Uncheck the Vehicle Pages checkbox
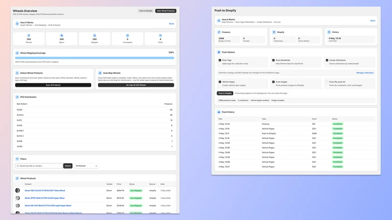The width and height of the screenshot is (392, 220). click(220, 82)
